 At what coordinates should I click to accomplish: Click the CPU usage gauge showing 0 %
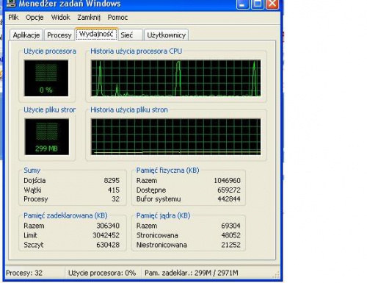(46, 78)
